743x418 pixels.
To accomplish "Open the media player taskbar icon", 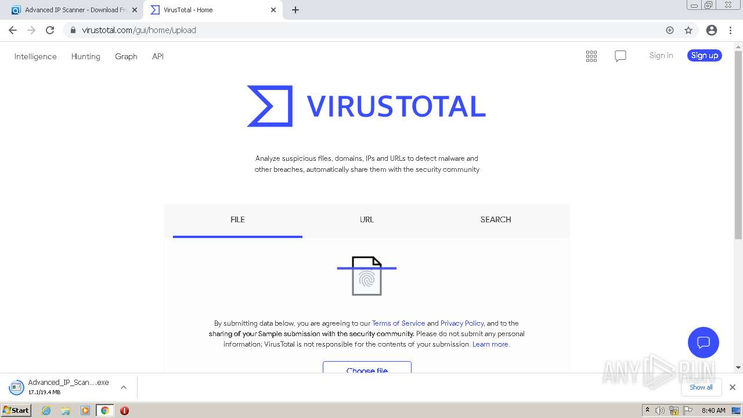I will pos(85,410).
